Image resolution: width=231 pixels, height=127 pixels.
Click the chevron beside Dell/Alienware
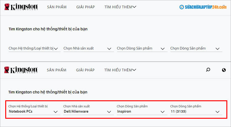109,112
